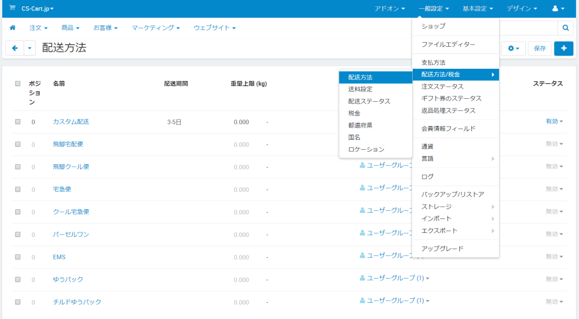579x319 pixels.
Task: Open the 商品 dropdown in navigation
Action: [70, 28]
